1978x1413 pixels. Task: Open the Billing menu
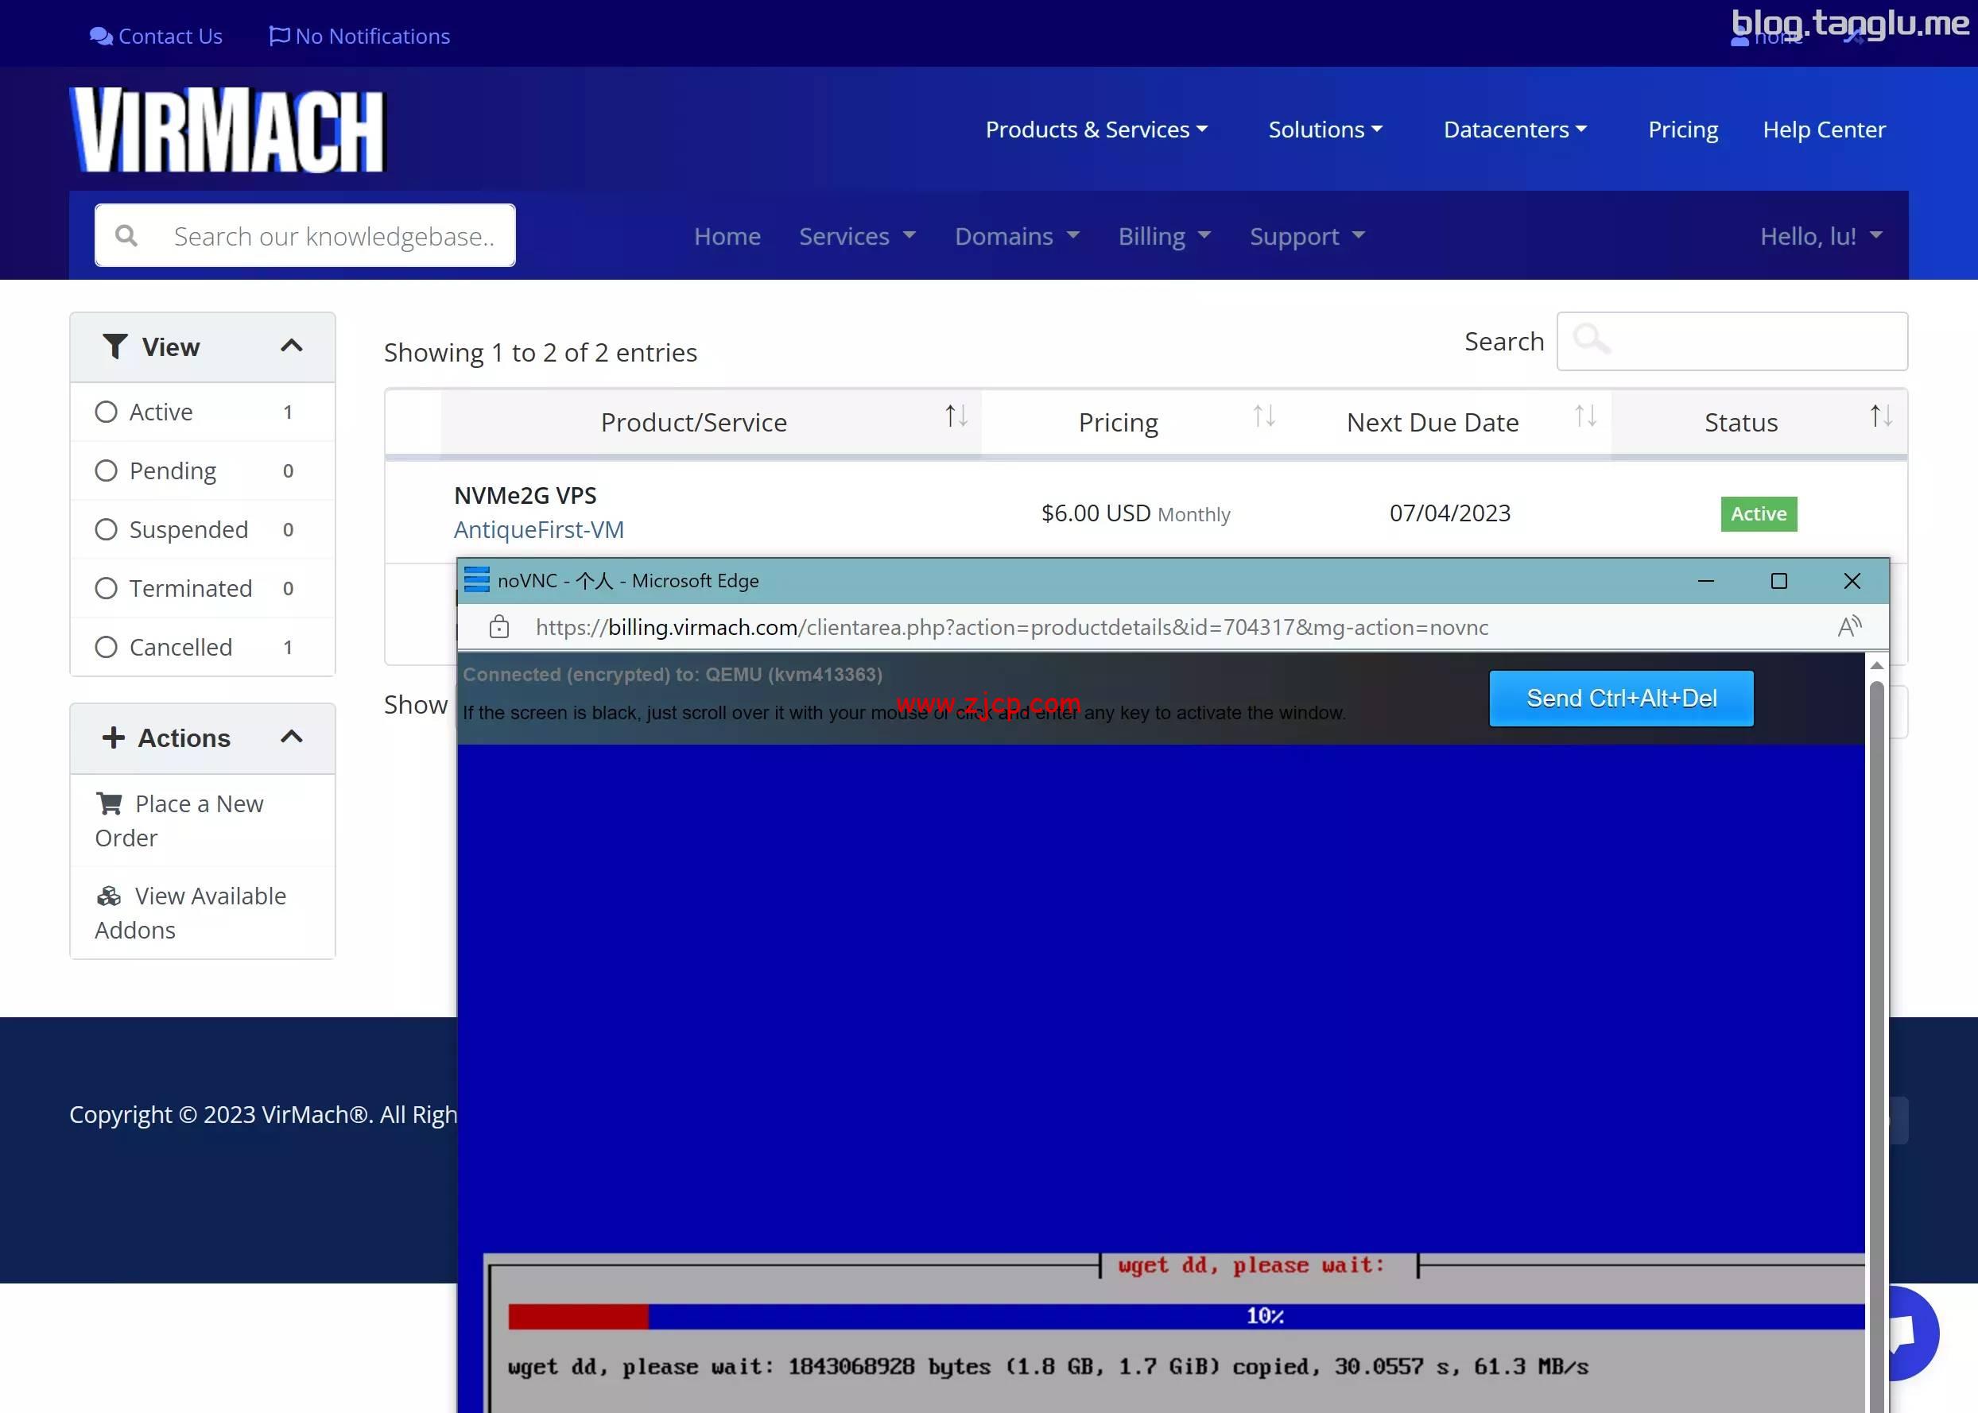[x=1163, y=237]
